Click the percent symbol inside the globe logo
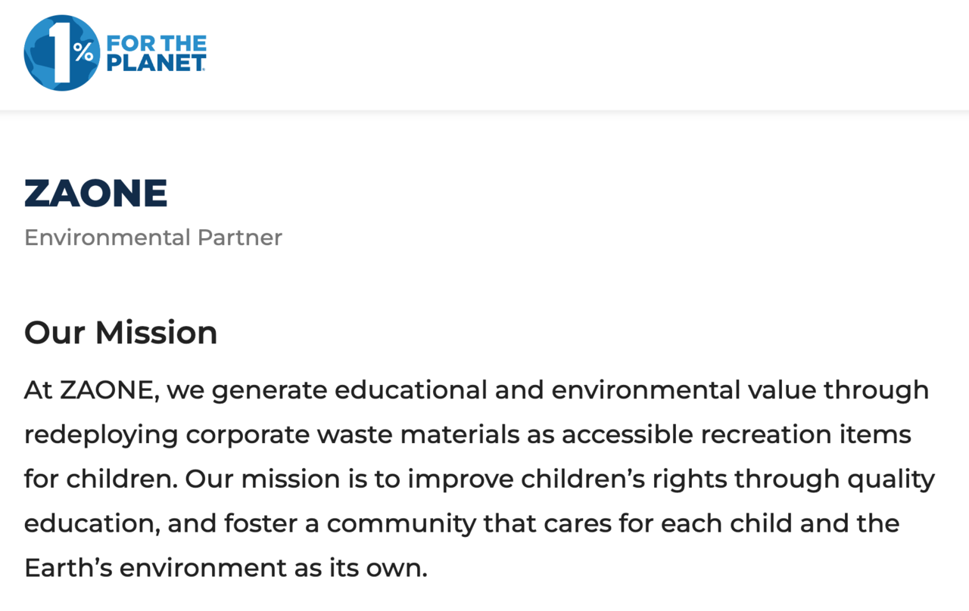 pyautogui.click(x=83, y=52)
